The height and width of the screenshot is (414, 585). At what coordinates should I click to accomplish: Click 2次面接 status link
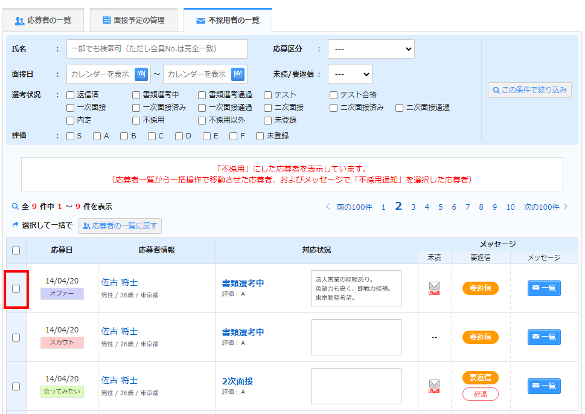tap(237, 381)
